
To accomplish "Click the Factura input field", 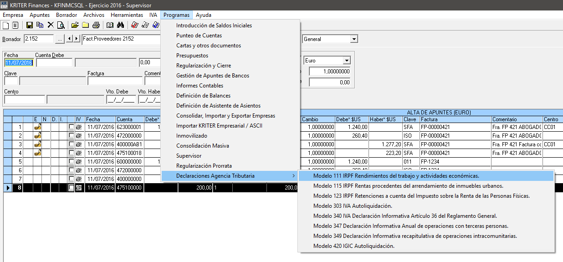I will tap(115, 81).
